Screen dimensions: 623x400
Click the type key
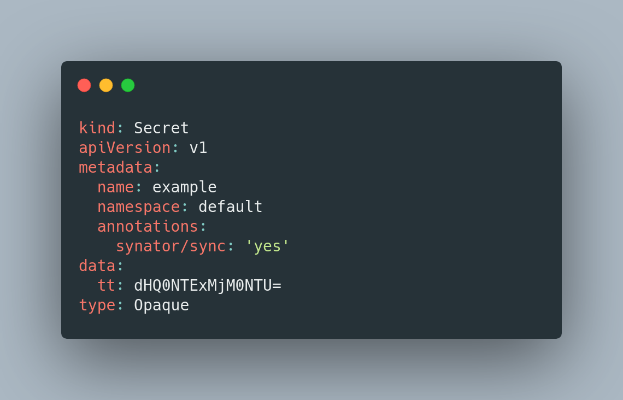[97, 305]
